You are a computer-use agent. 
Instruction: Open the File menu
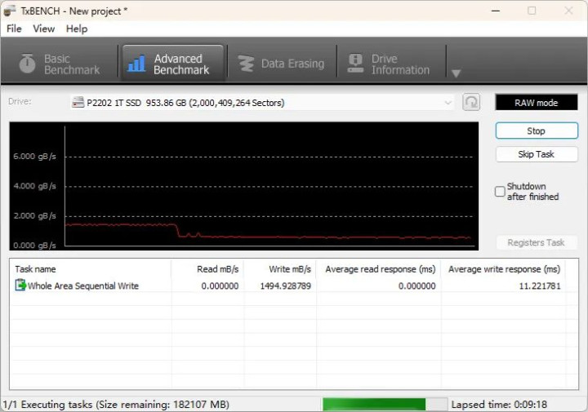[14, 29]
